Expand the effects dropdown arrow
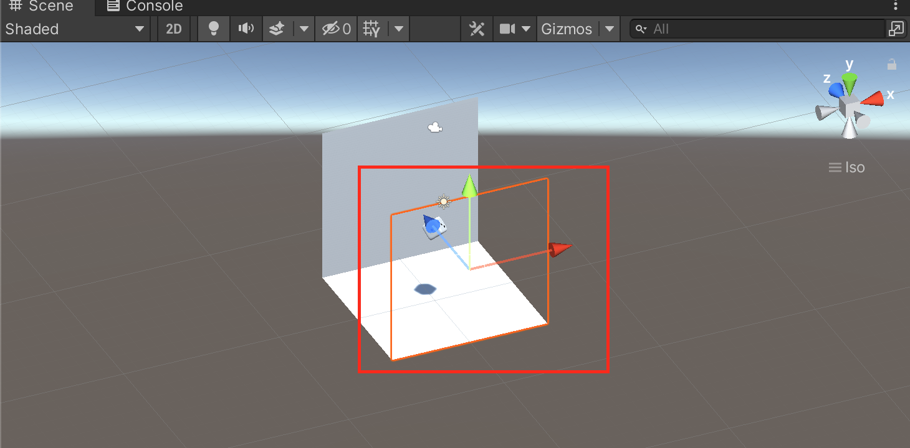Viewport: 910px width, 448px height. [304, 29]
